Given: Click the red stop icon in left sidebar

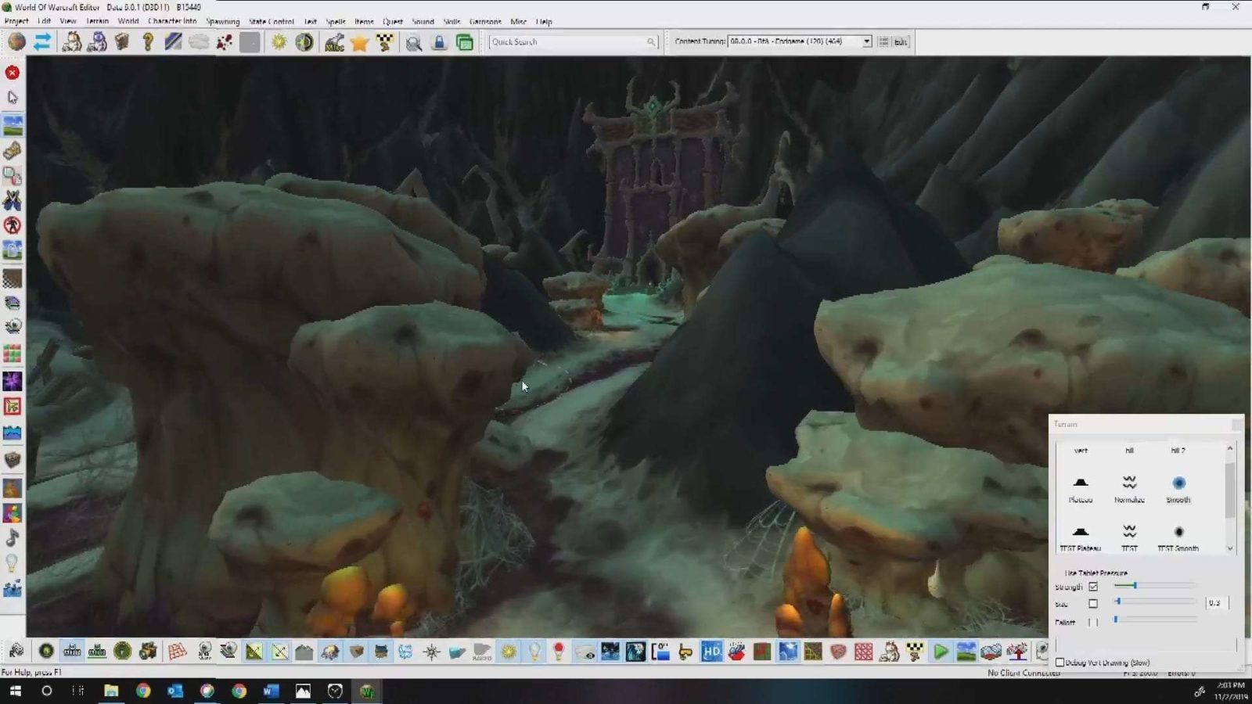Looking at the screenshot, I should 13,73.
